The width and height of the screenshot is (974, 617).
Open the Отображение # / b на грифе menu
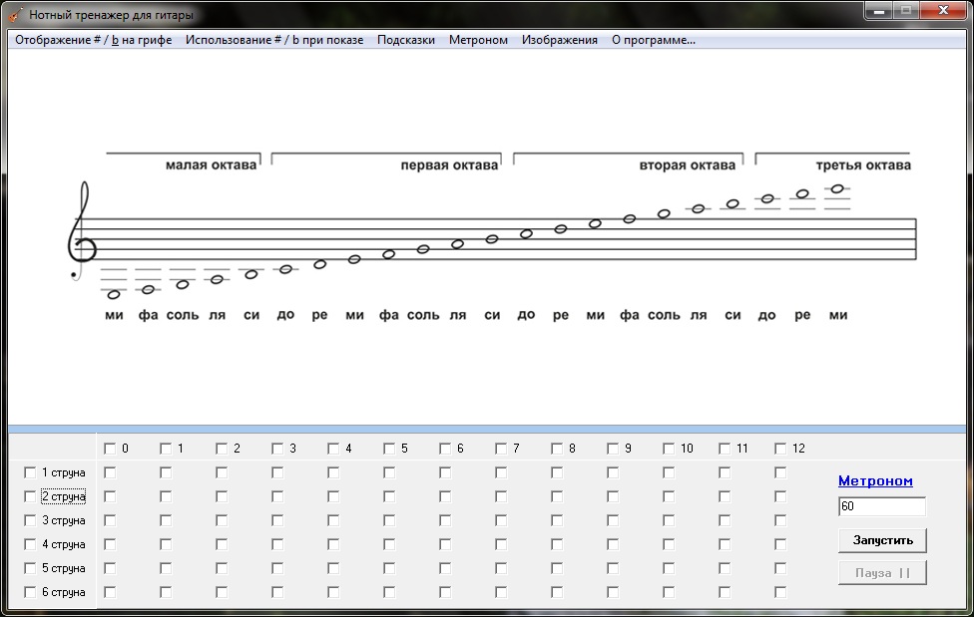point(93,40)
